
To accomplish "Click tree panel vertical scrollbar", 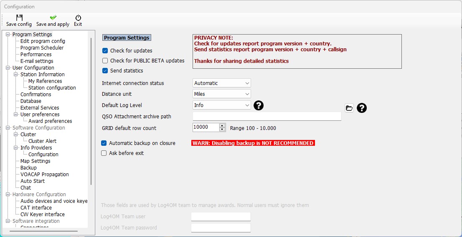I will point(91,111).
